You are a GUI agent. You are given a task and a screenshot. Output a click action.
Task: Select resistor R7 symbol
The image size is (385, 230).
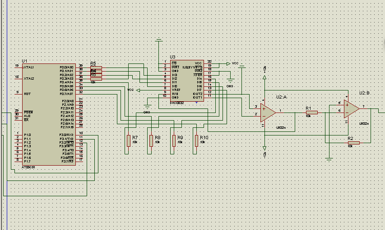click(129, 141)
